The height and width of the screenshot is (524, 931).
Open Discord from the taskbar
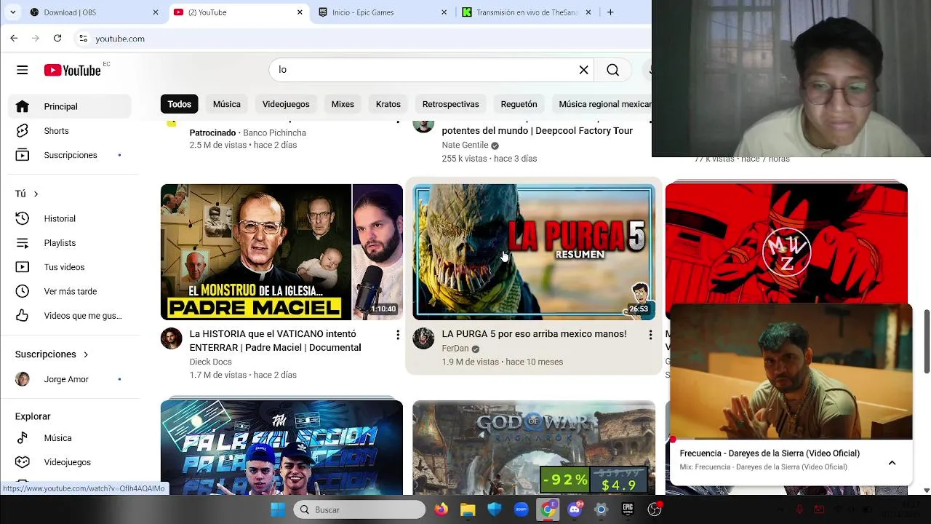575,509
